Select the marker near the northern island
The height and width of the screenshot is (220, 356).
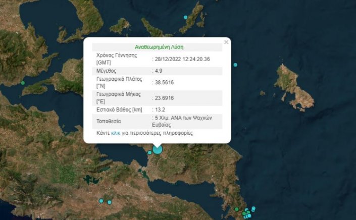[x=185, y=17]
